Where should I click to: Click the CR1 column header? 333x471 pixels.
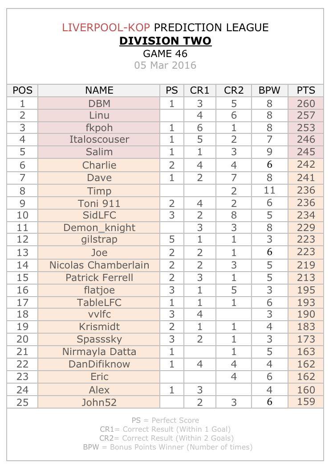[x=199, y=91]
